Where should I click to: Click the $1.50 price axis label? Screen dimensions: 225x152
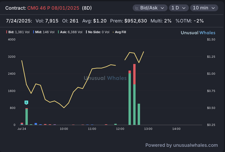tap(211, 39)
